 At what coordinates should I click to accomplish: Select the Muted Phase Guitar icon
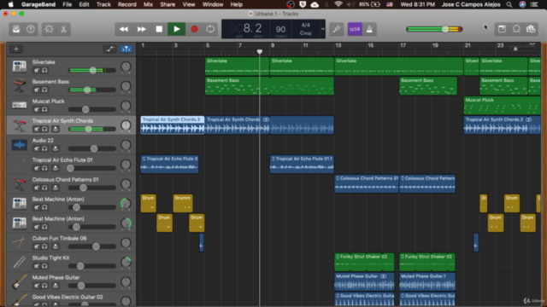point(19,281)
